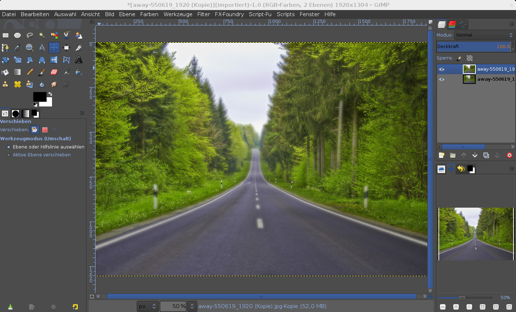The height and width of the screenshot is (312, 516).
Task: Toggle visibility of the bottom away-550619_1 layer
Action: click(x=442, y=79)
